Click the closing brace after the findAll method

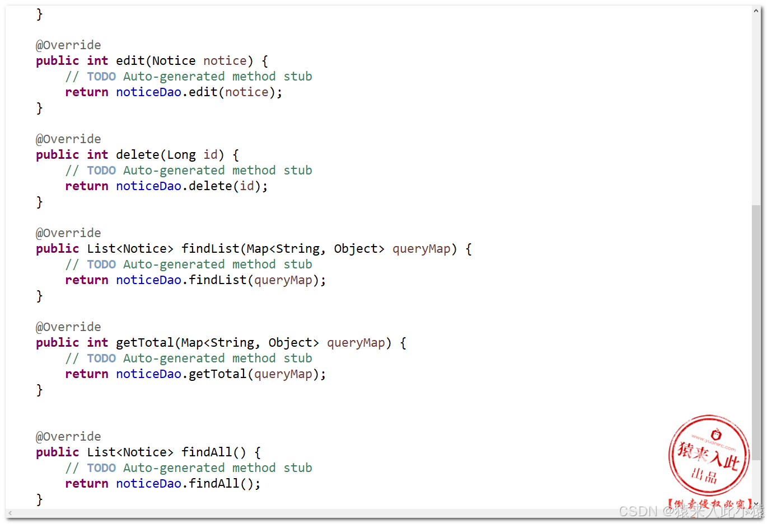click(x=40, y=499)
